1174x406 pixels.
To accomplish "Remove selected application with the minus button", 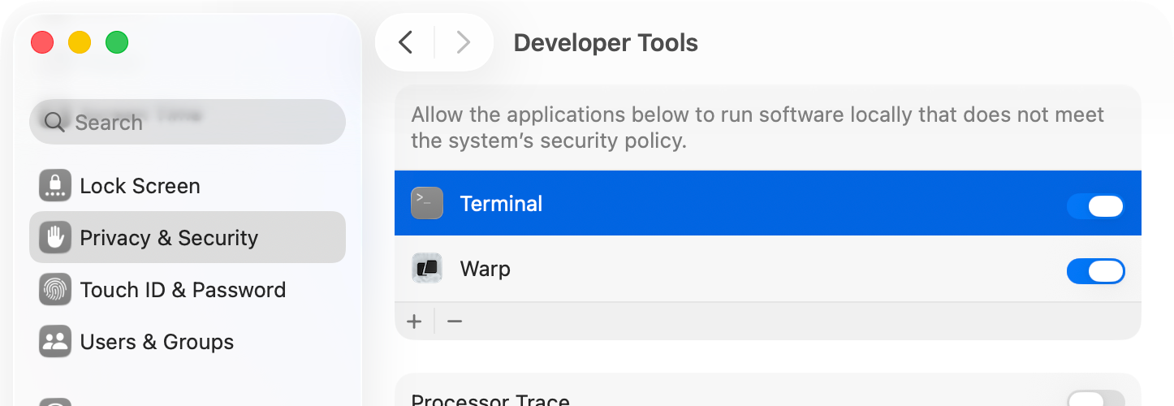I will click(455, 322).
